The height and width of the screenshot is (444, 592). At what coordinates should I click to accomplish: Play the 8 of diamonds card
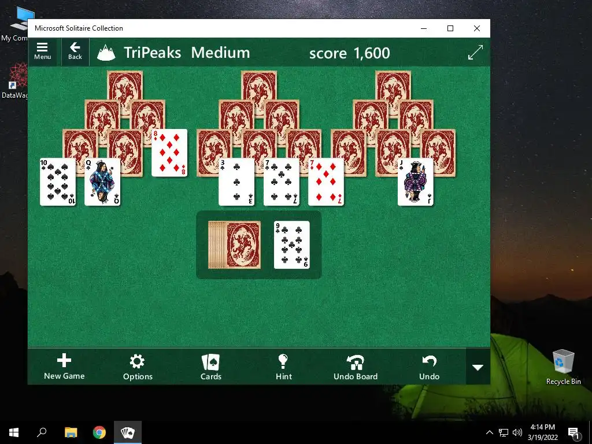coord(169,153)
